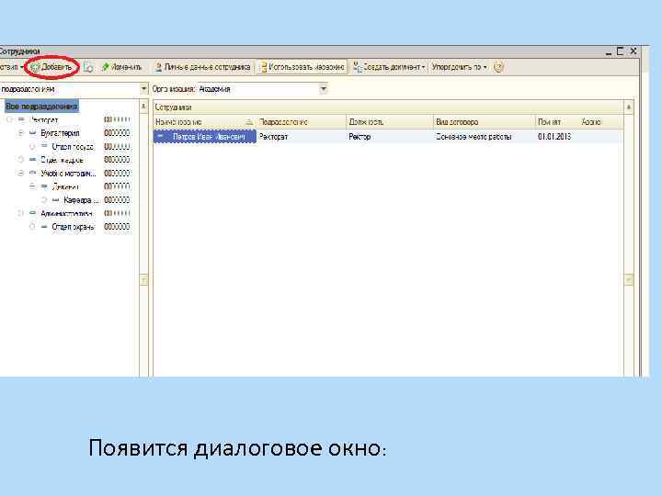Screen dimensions: 662x496
Task: Click the Изменить (Edit) button
Action: (x=122, y=67)
